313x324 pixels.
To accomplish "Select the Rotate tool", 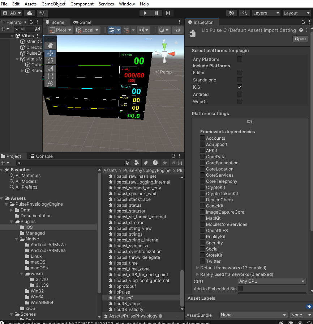I will tap(50, 61).
